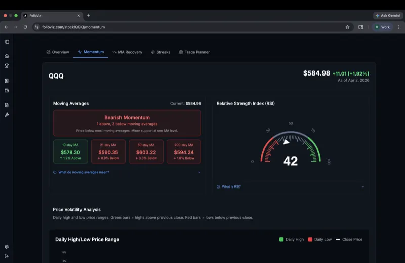Click the As of Apr 2, 2026 date
The image size is (405, 263).
click(353, 80)
